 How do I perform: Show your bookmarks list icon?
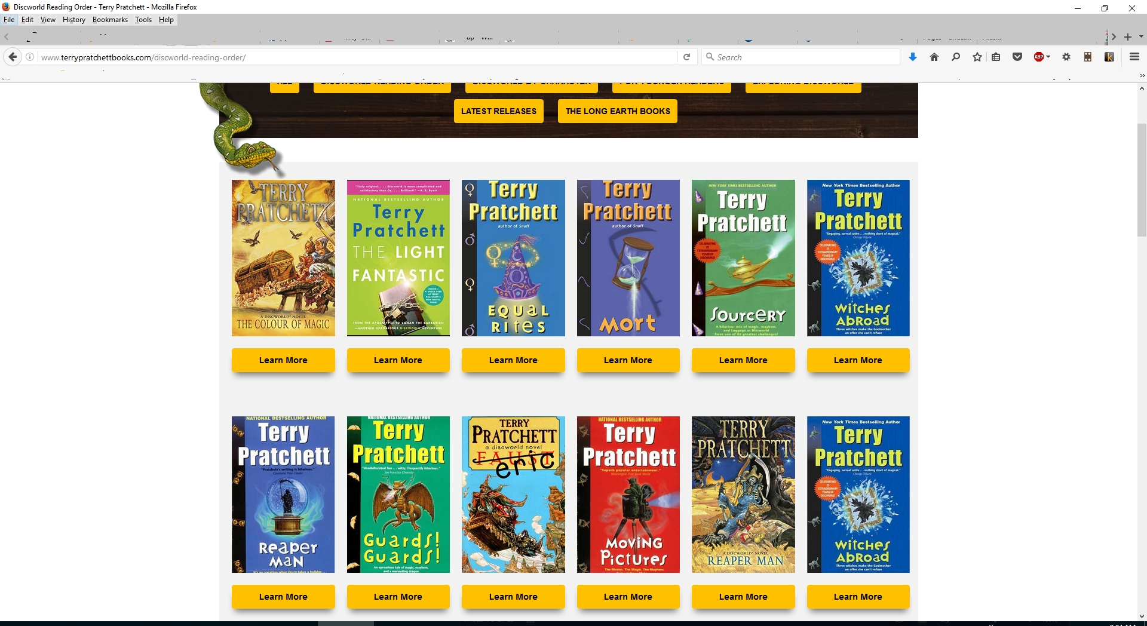(996, 57)
